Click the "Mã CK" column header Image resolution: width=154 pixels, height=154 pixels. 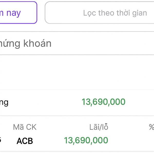pos(25,127)
